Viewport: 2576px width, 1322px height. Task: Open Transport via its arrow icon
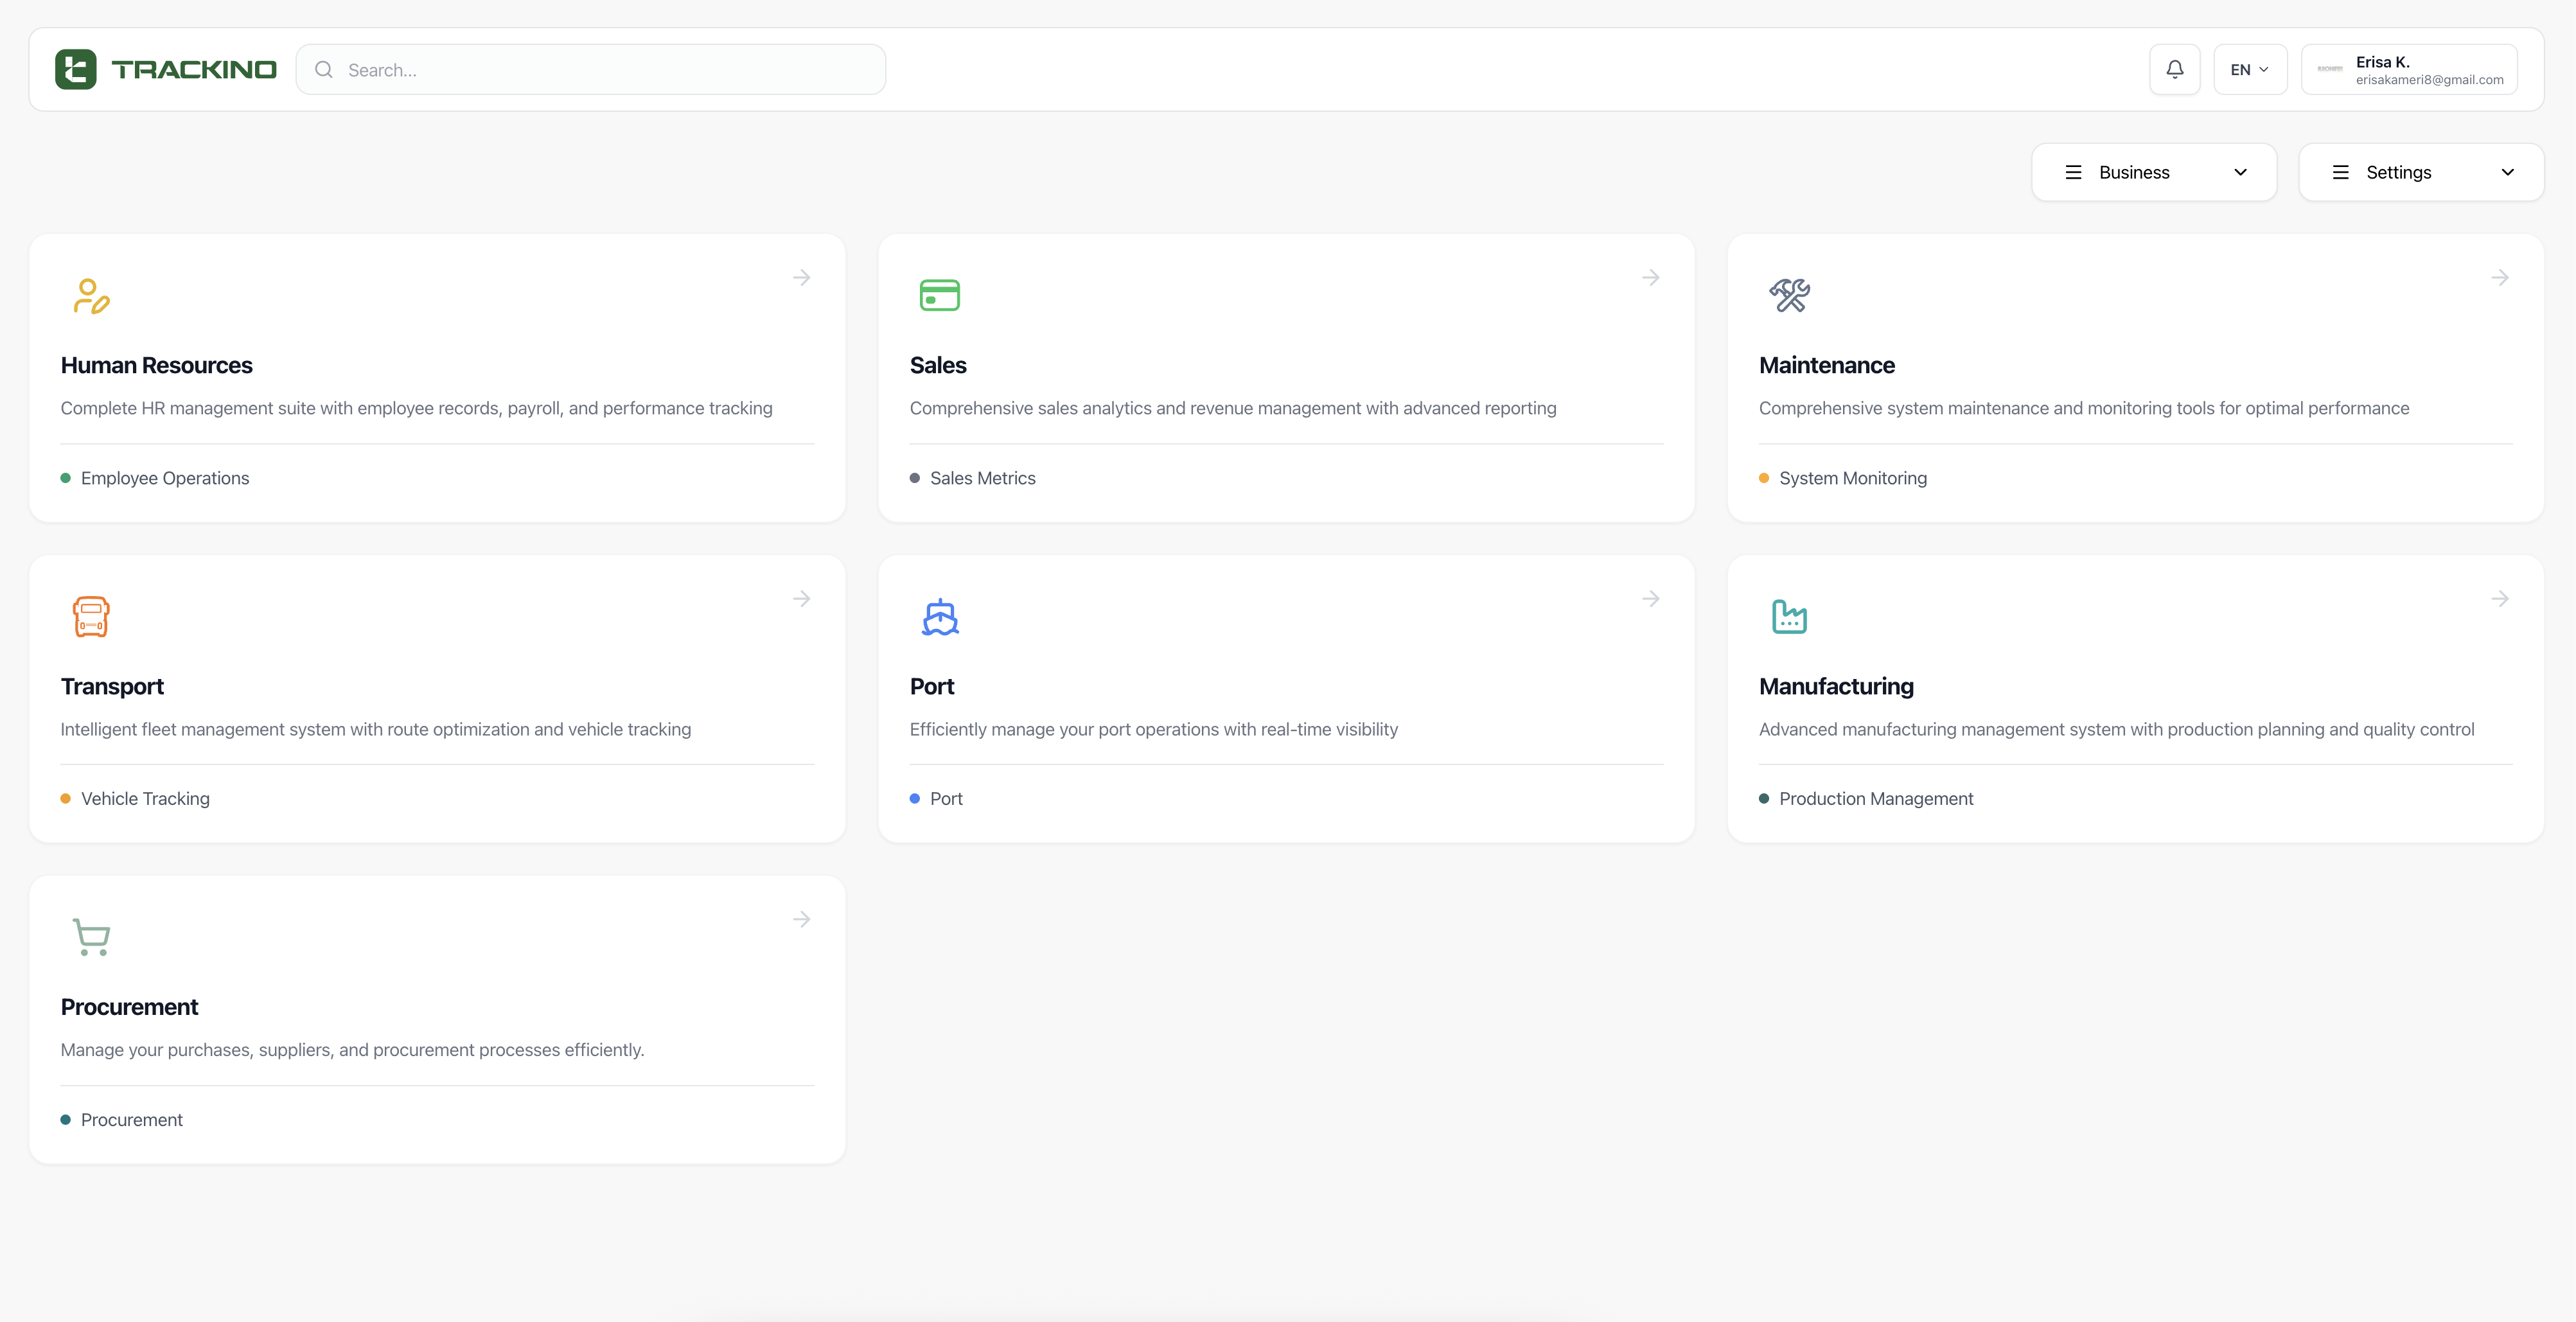coord(802,598)
